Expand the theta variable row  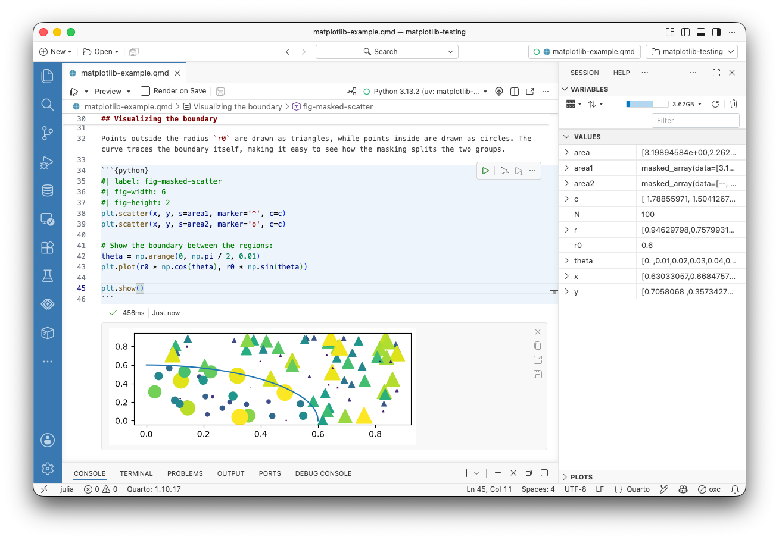click(566, 261)
